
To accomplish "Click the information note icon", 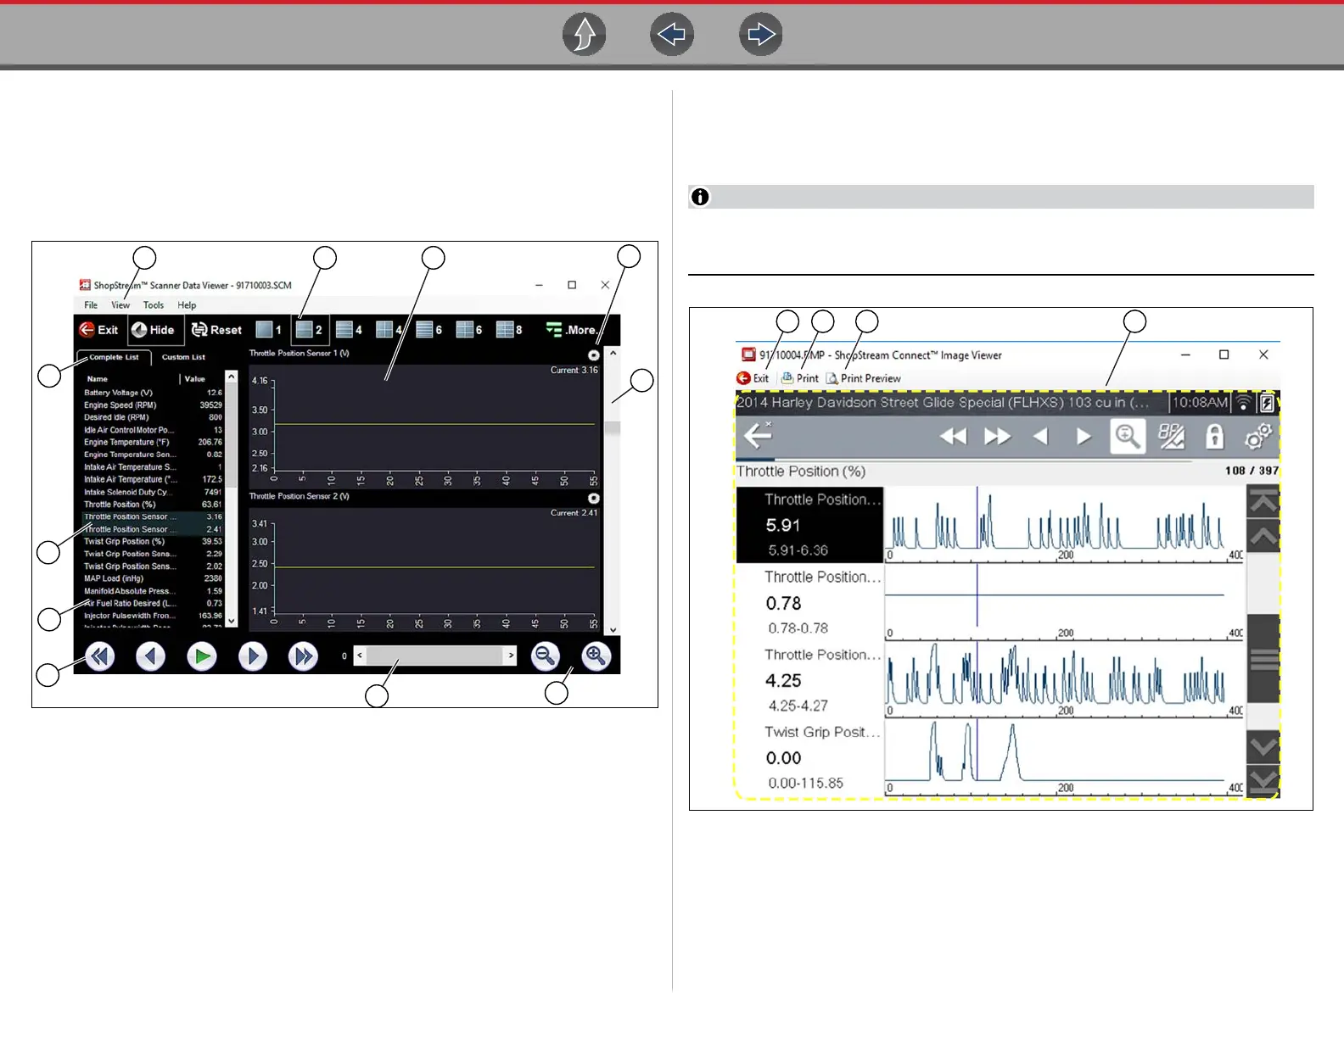I will point(700,197).
